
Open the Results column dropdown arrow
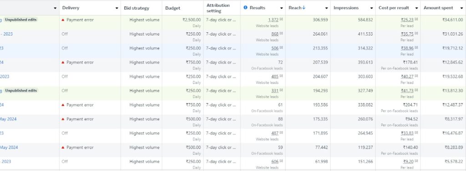coord(281,8)
